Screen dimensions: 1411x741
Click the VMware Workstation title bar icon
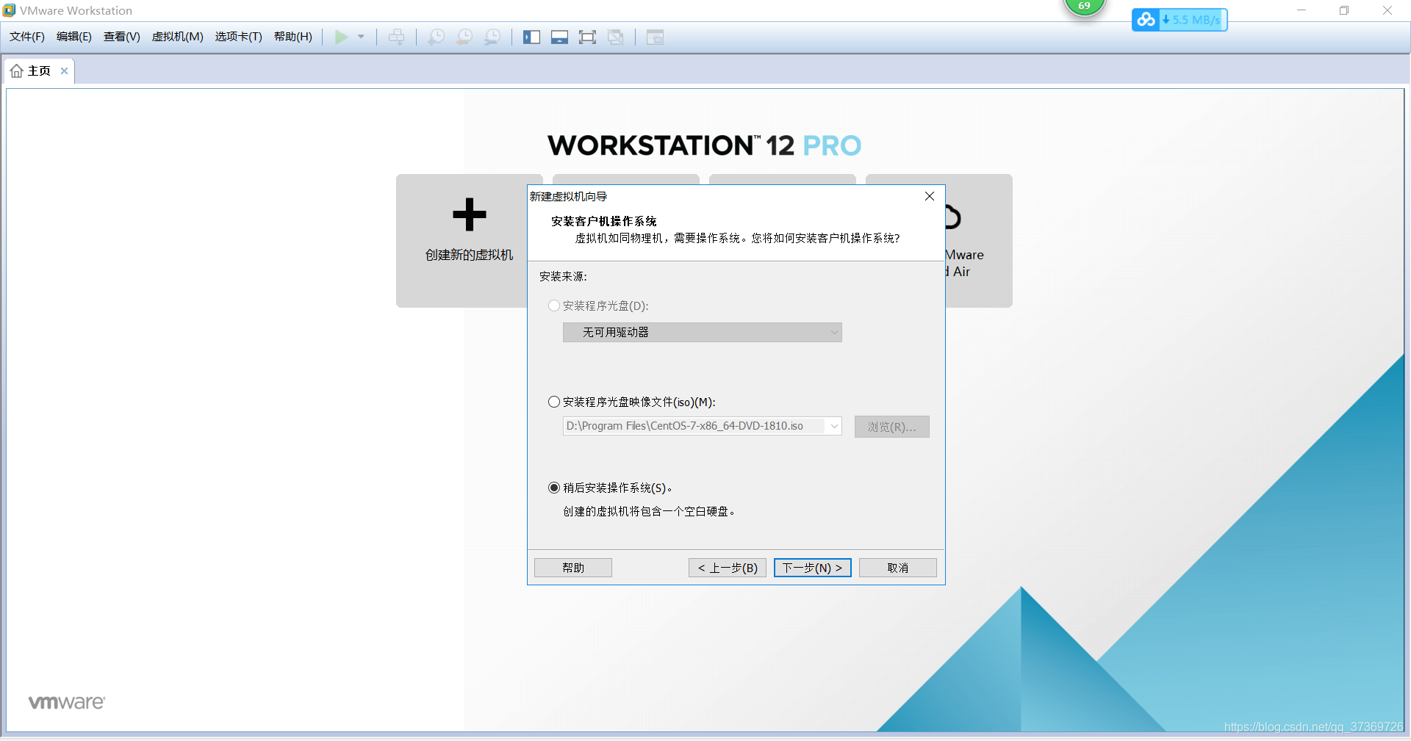coord(9,10)
